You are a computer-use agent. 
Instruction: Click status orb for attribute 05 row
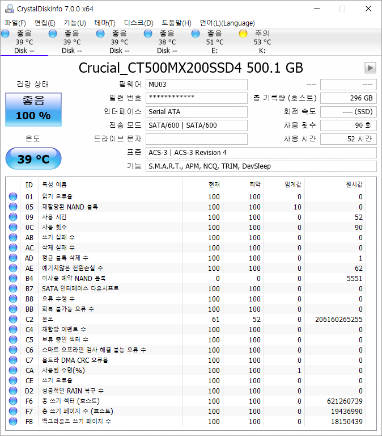click(13, 207)
